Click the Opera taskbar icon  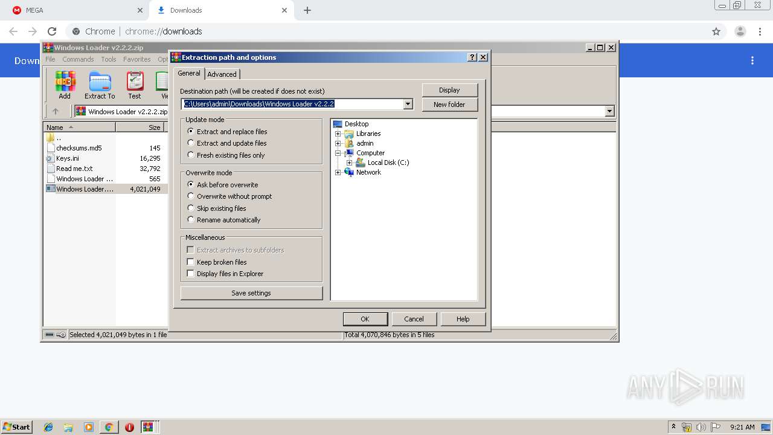[129, 427]
